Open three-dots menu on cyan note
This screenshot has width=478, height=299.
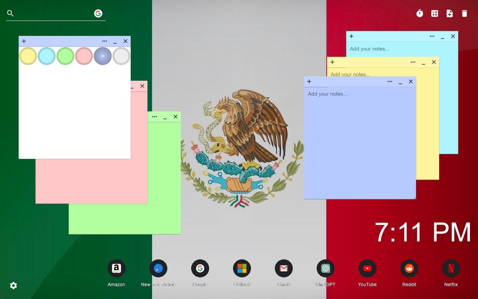(x=432, y=36)
